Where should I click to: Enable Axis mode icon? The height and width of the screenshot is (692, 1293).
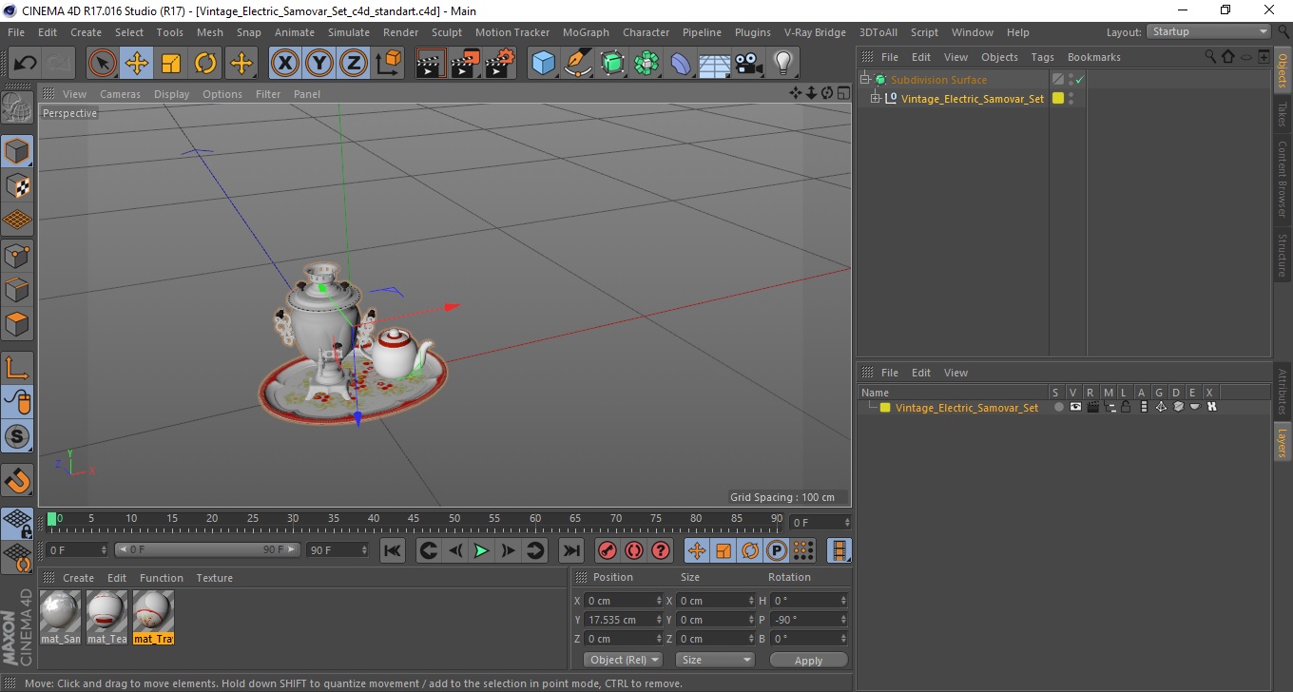pyautogui.click(x=17, y=368)
